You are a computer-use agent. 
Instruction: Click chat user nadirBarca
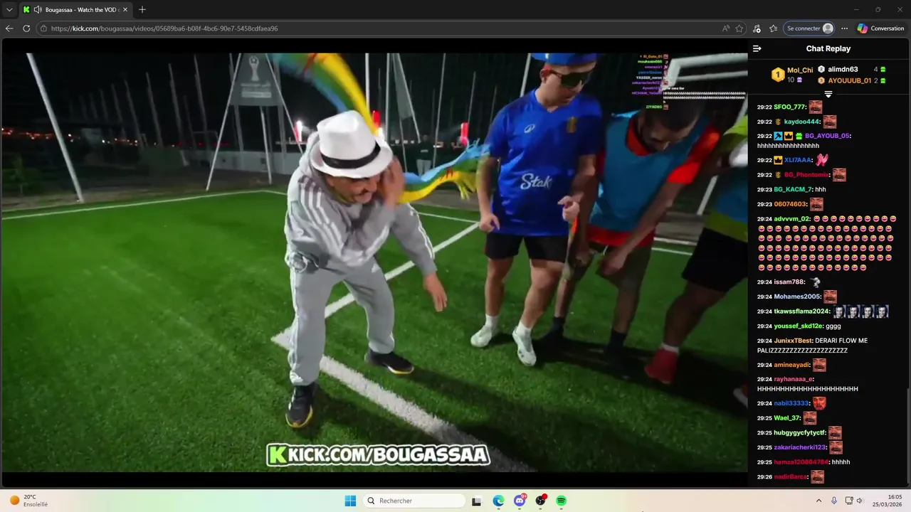(791, 476)
